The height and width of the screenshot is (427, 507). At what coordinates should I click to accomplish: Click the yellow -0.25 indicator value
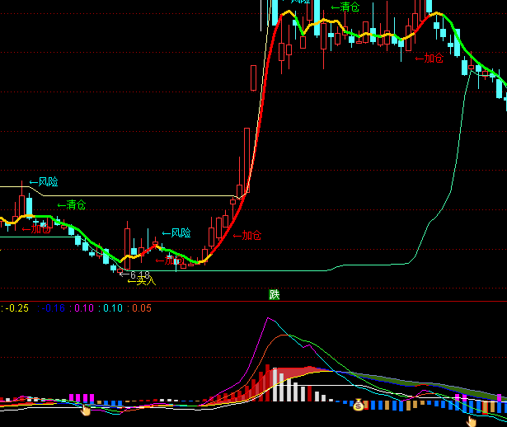[x=16, y=308]
